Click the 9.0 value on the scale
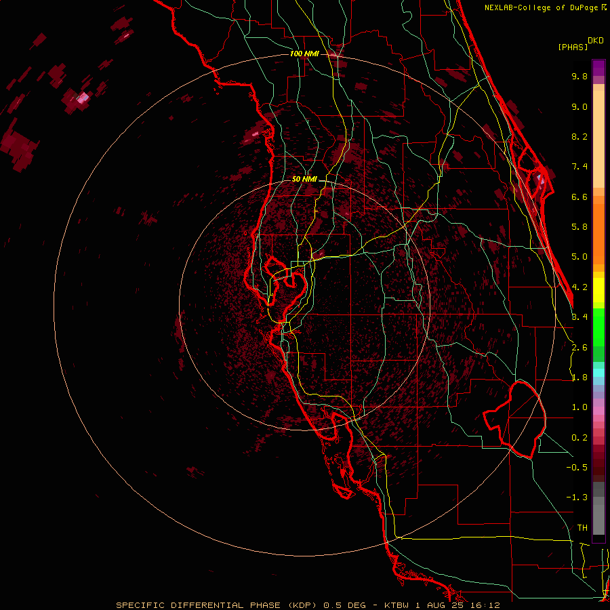 pos(579,106)
